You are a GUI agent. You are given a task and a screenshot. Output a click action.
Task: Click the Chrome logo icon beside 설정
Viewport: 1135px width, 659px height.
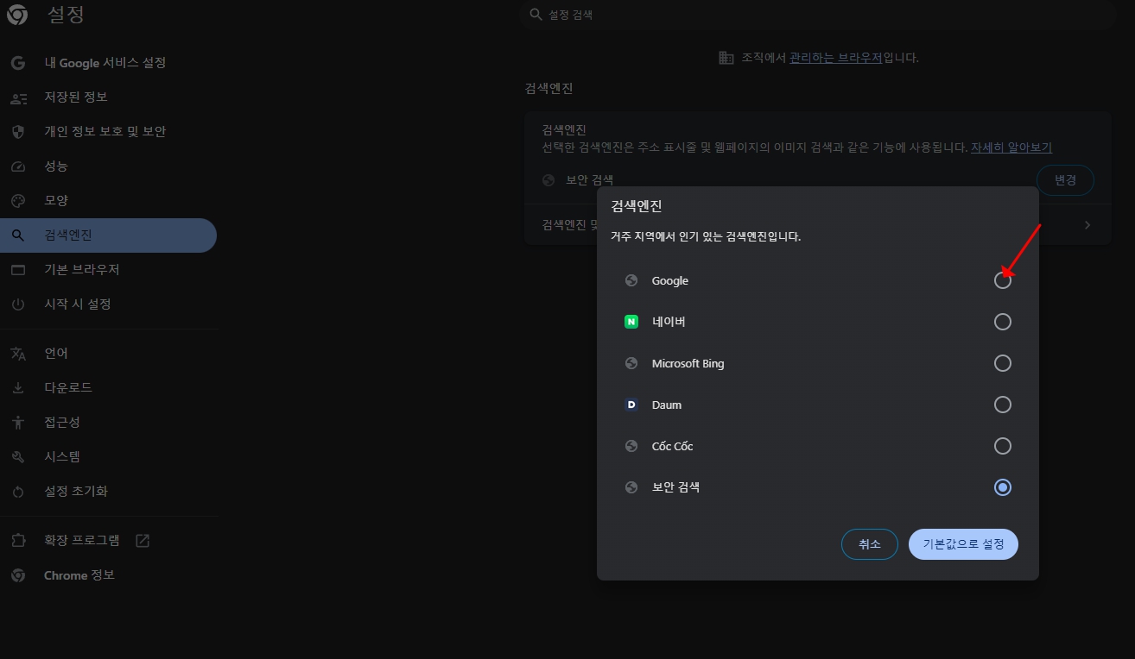pos(18,15)
